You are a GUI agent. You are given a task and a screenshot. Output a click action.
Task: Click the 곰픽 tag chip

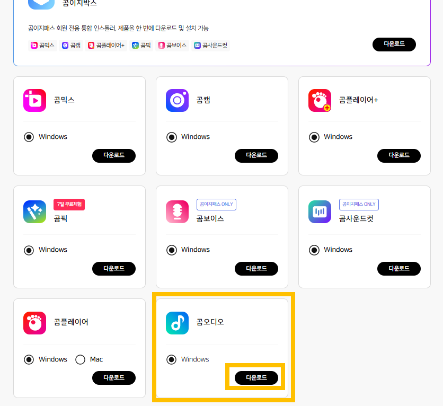pos(141,46)
